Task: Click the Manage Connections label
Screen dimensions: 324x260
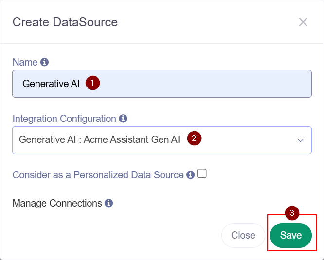Action: (57, 203)
